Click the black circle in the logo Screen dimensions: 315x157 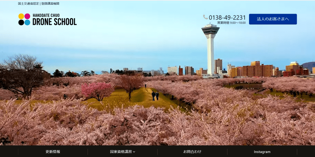pos(21,22)
